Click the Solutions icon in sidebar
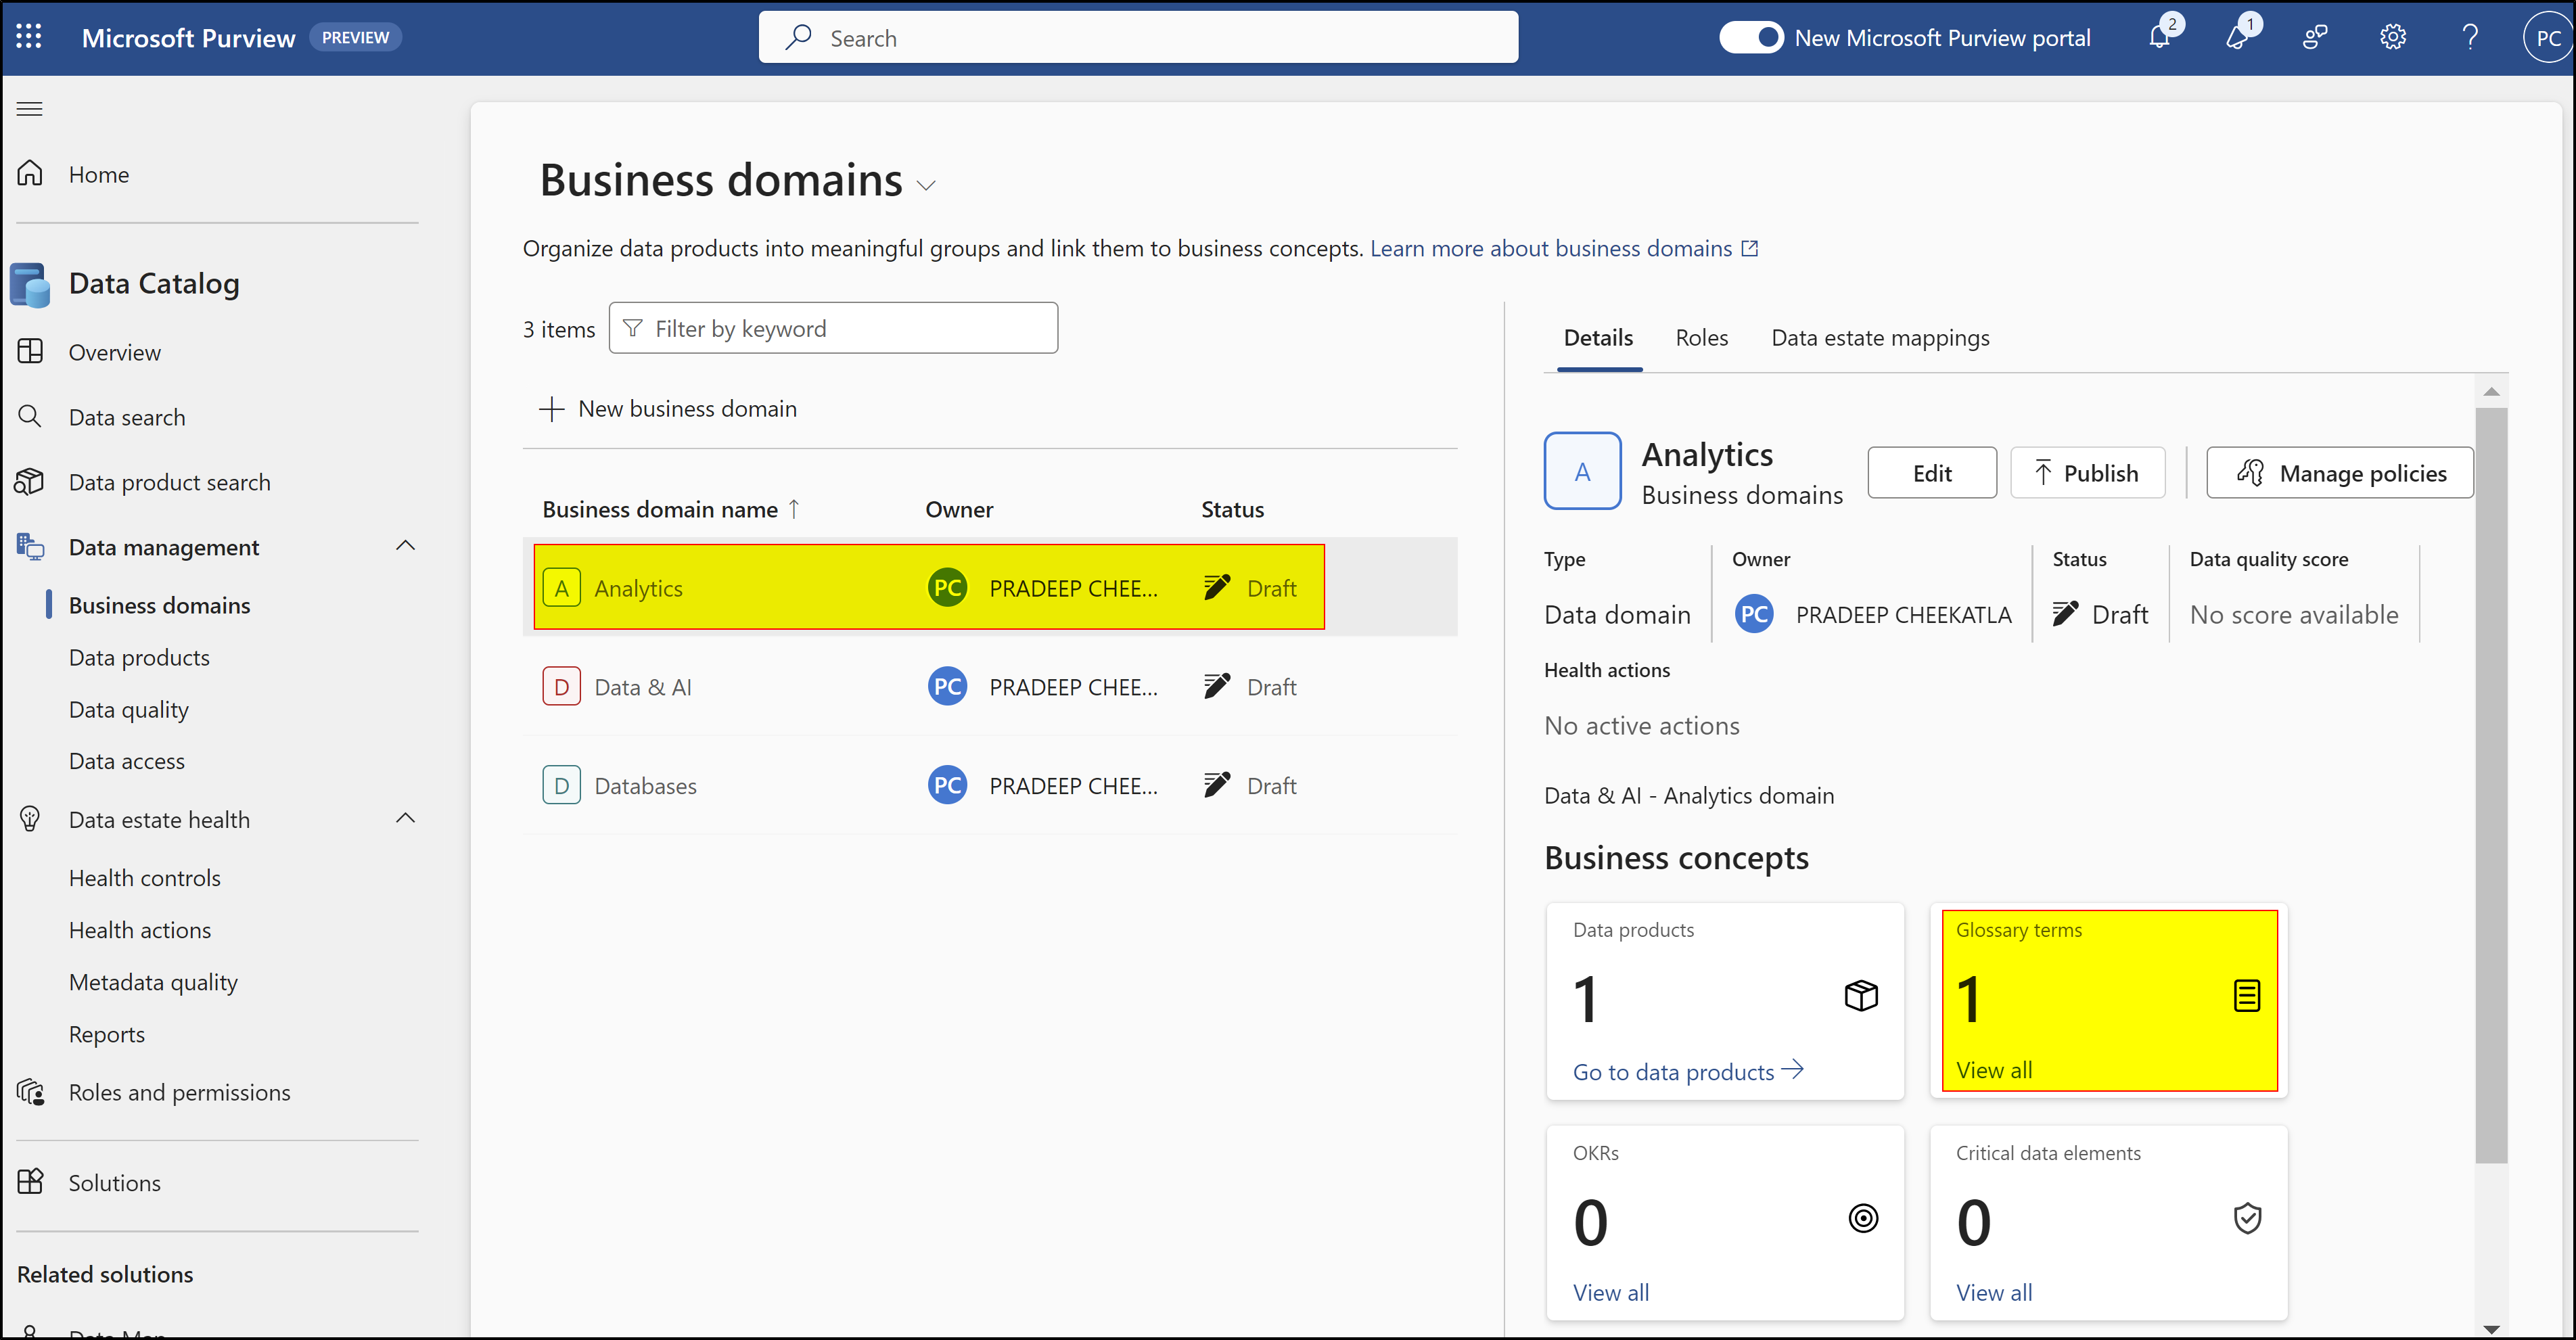This screenshot has width=2576, height=1340. pyautogui.click(x=30, y=1181)
